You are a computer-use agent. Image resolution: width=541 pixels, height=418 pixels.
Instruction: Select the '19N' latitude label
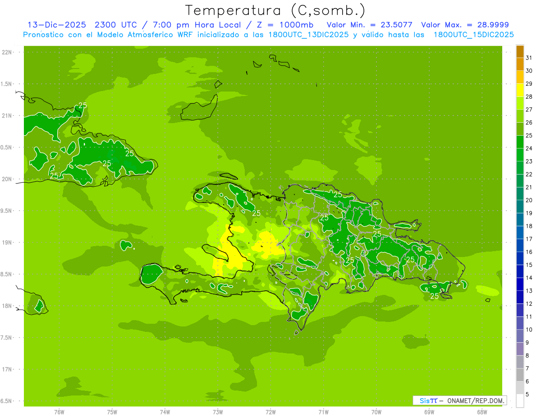[x=7, y=242]
